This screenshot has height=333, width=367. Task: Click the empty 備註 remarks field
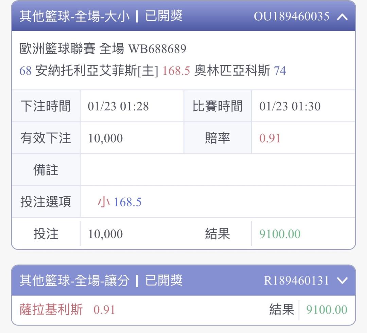(x=217, y=170)
